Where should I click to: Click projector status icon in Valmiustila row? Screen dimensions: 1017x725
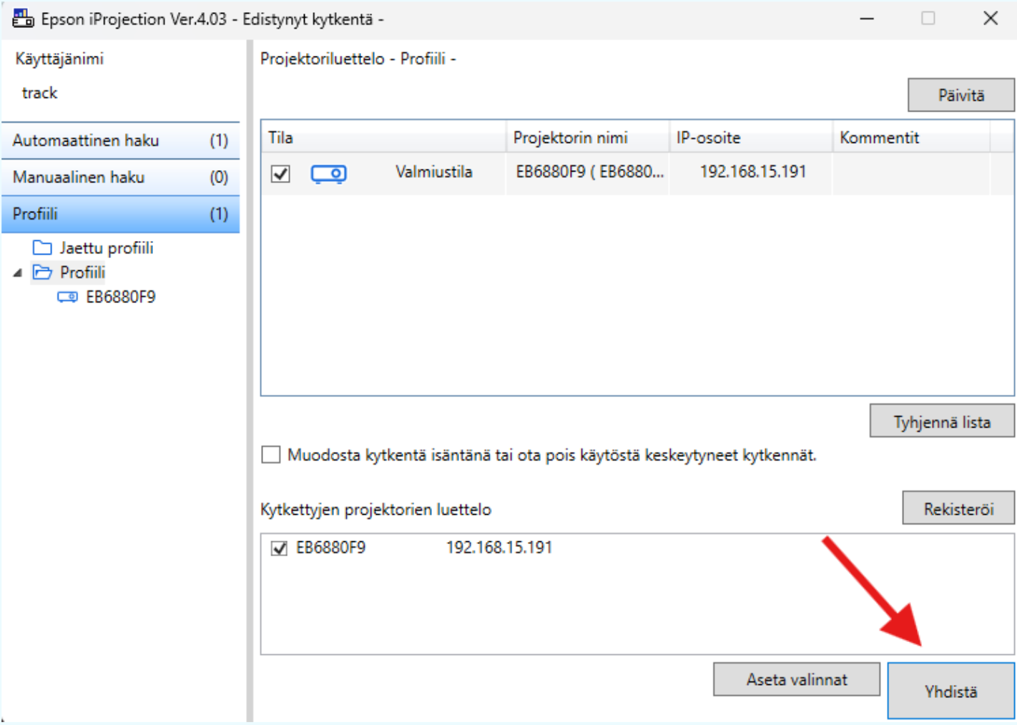[x=328, y=174]
